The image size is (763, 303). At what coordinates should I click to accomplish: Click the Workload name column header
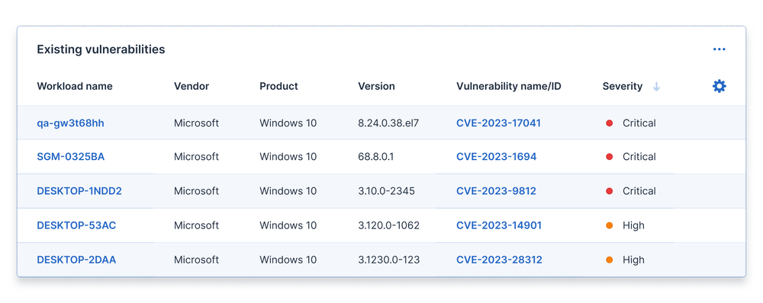(75, 87)
